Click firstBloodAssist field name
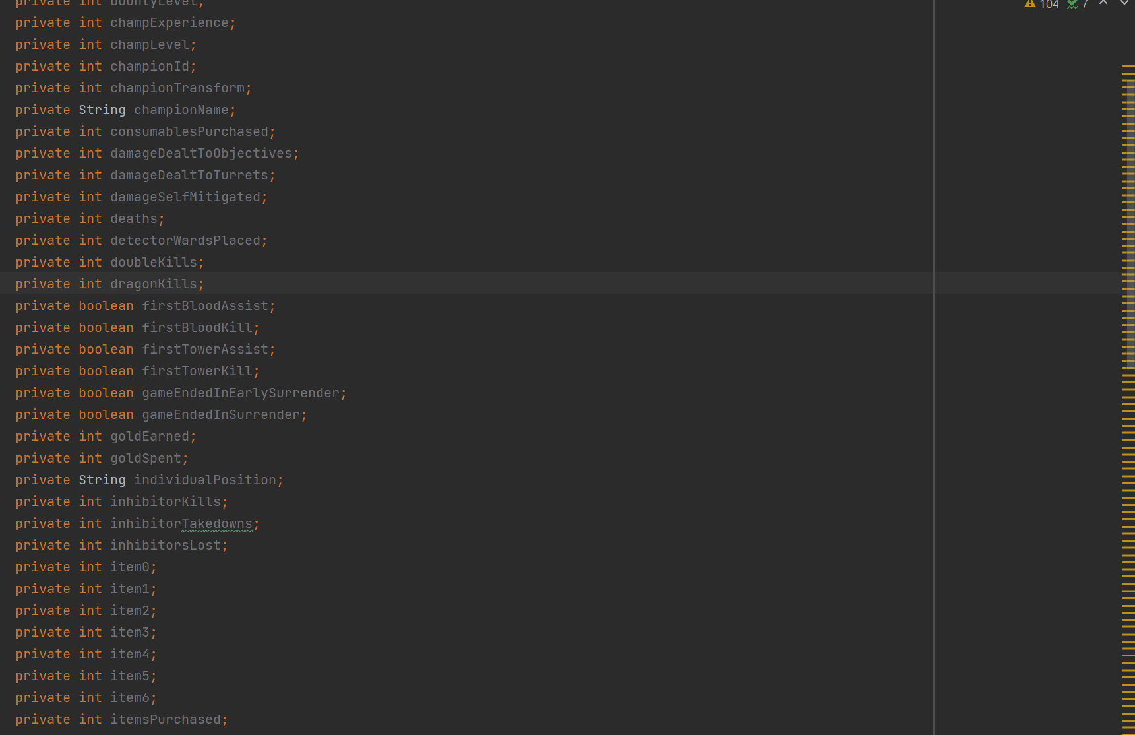This screenshot has height=735, width=1135. pyautogui.click(x=205, y=306)
